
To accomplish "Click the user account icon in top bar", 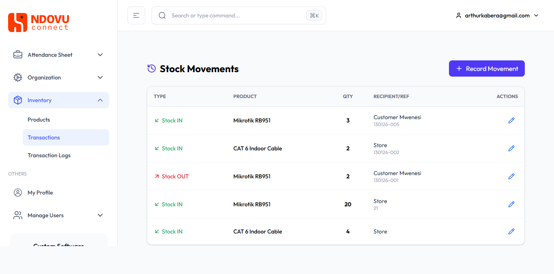I will 458,15.
